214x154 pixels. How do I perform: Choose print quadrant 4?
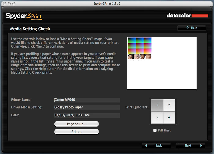169,117
